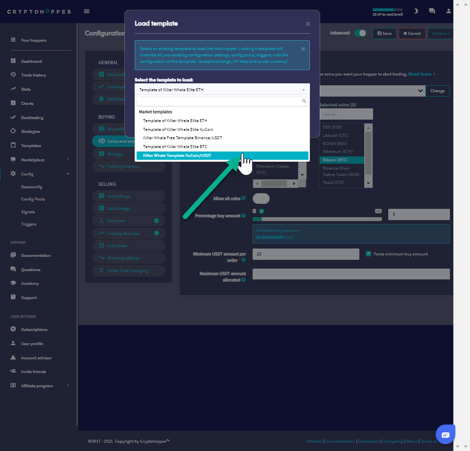Screen dimensions: 470x451
Task: Toggle the Allow all coins switch
Action: (x=261, y=199)
